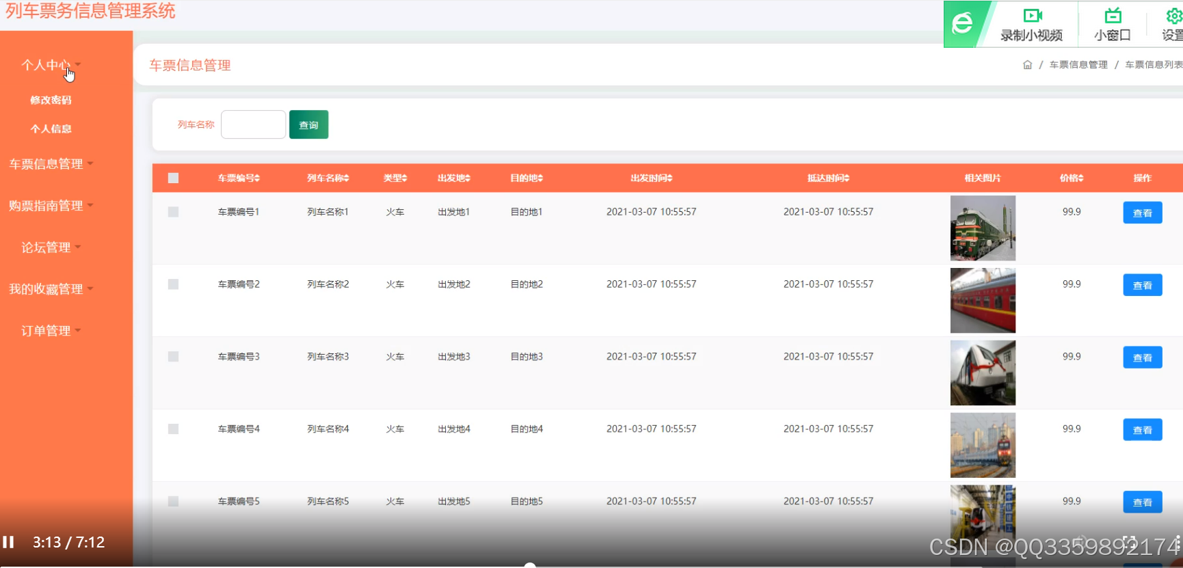Select the 出发地2 cell

(454, 284)
